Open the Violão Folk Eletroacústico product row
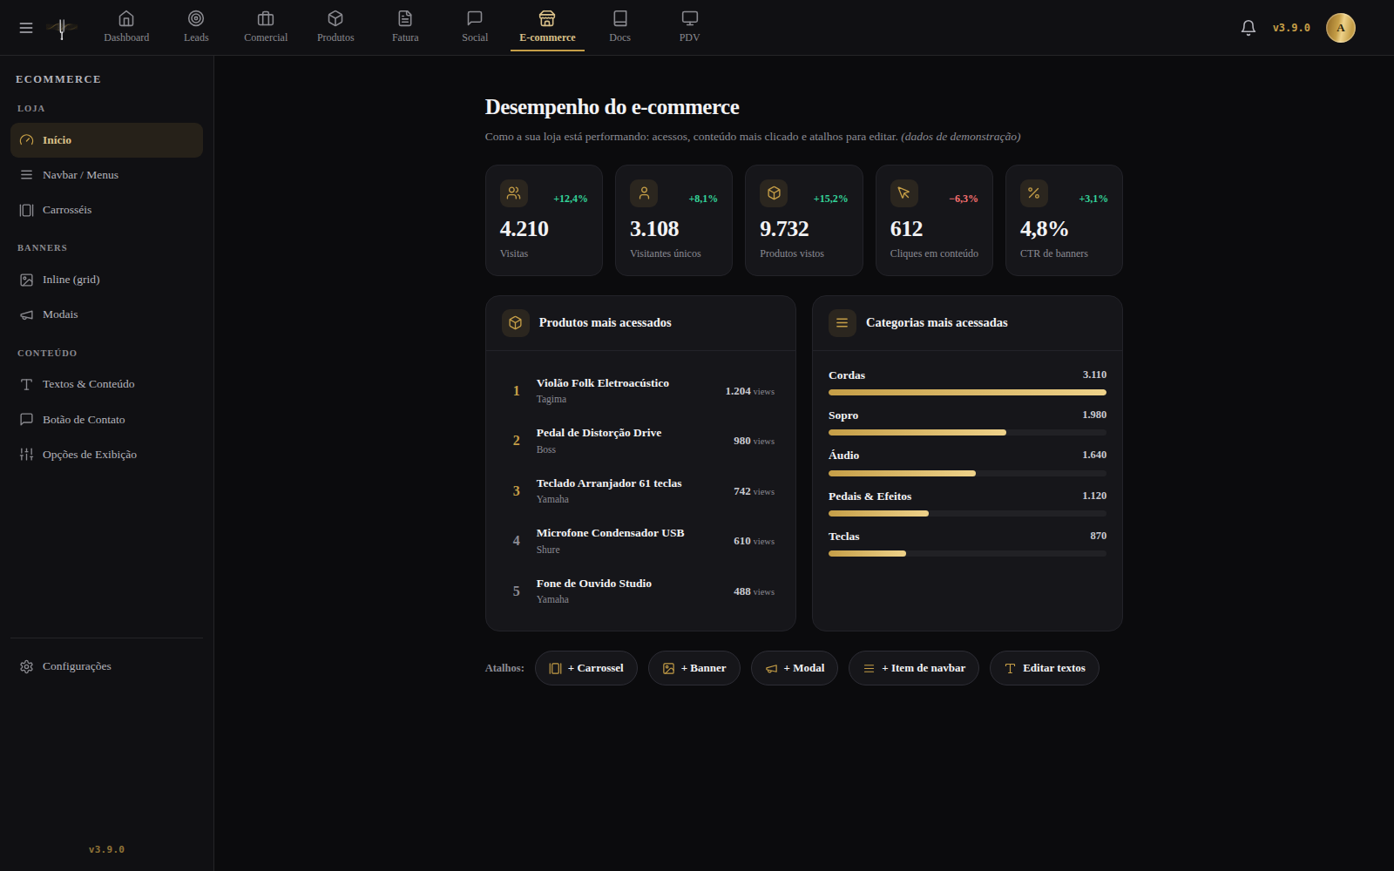Viewport: 1394px width, 871px height. click(x=640, y=391)
